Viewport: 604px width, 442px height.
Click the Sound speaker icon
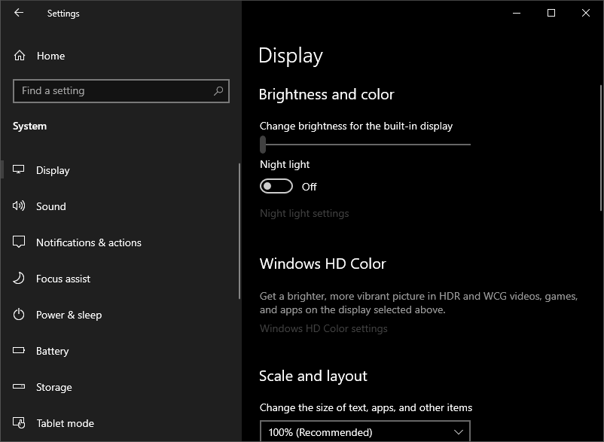[20, 206]
